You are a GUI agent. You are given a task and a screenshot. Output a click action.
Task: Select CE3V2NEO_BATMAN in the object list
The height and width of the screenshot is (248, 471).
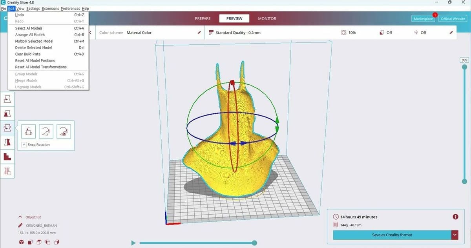[x=41, y=226]
